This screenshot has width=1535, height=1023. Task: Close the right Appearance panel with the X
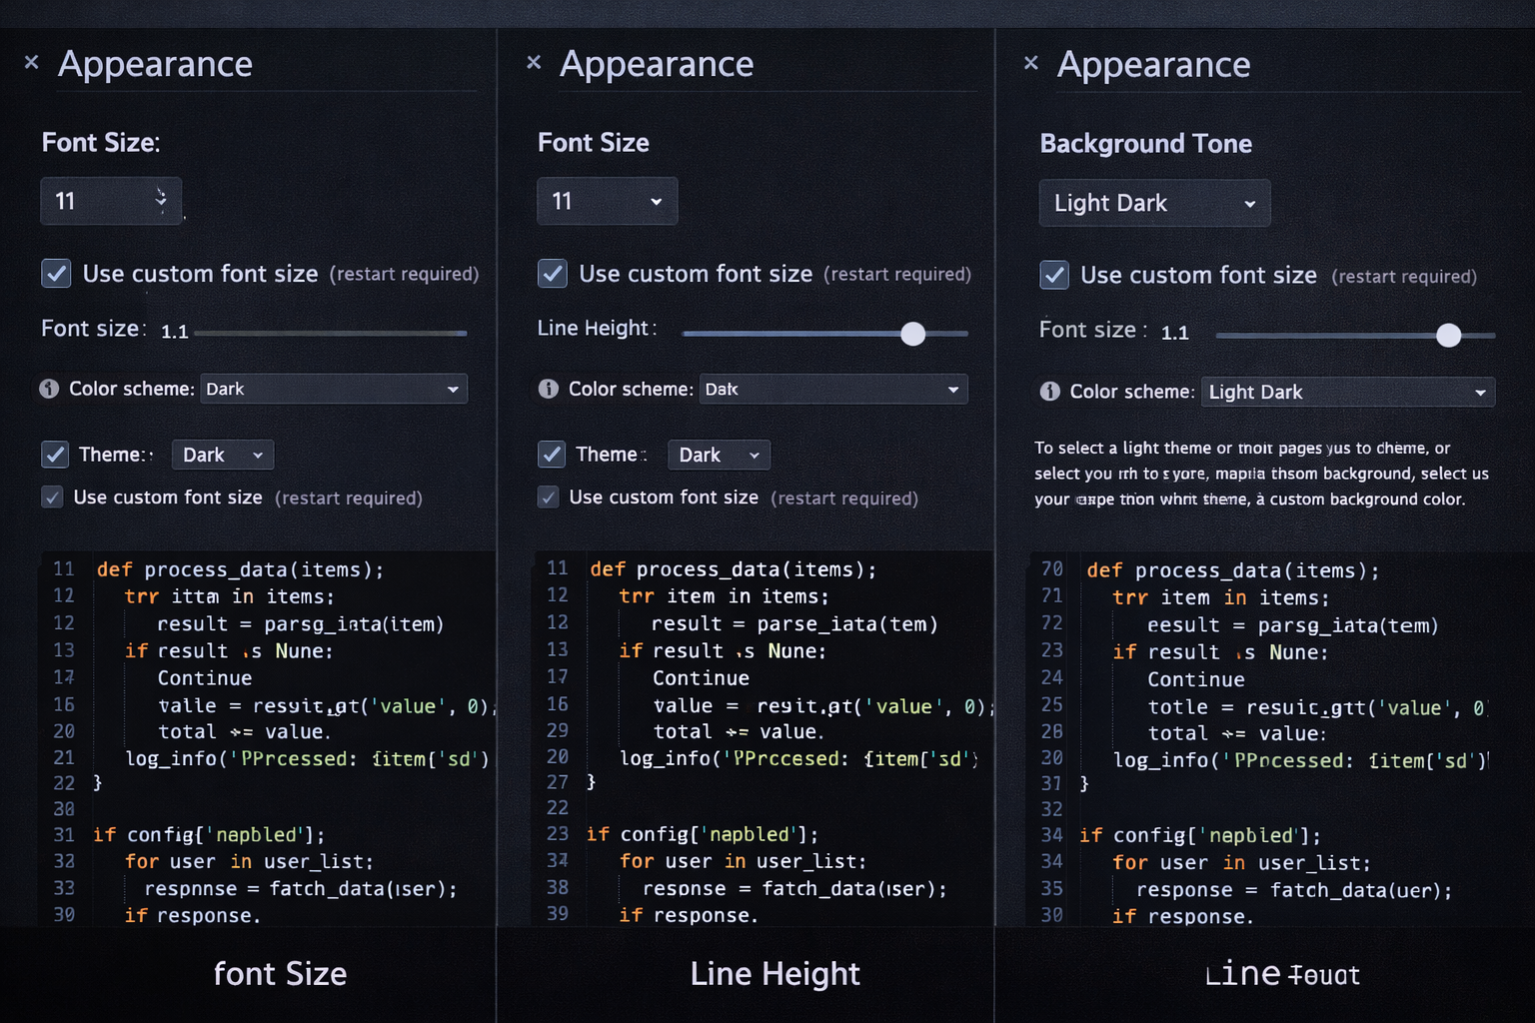pos(1031,63)
